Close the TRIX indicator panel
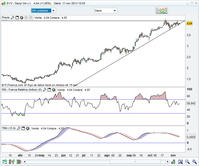This screenshot has height=166, width=199. click(x=28, y=128)
